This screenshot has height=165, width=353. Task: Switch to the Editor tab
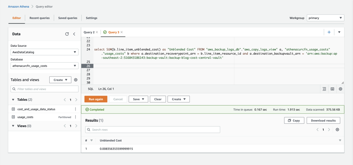(x=17, y=18)
